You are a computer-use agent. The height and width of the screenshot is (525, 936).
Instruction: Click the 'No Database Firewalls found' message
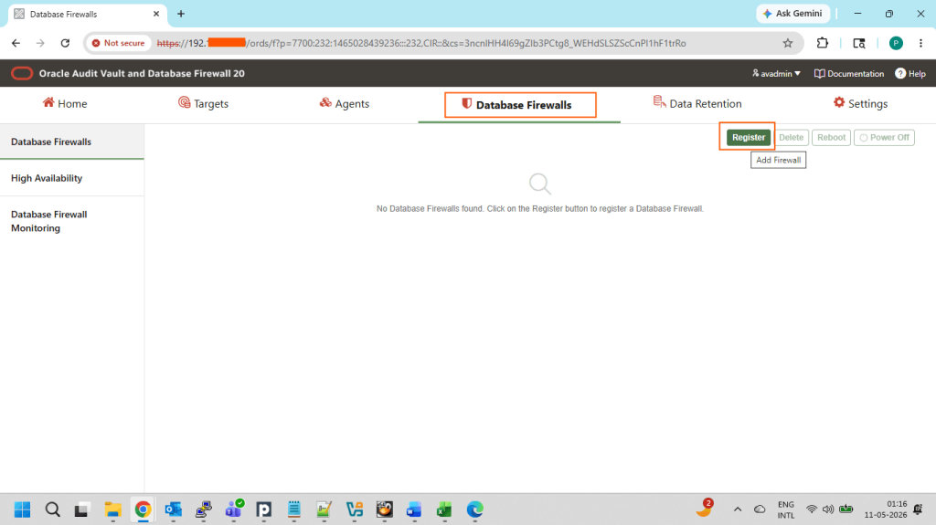(540, 209)
